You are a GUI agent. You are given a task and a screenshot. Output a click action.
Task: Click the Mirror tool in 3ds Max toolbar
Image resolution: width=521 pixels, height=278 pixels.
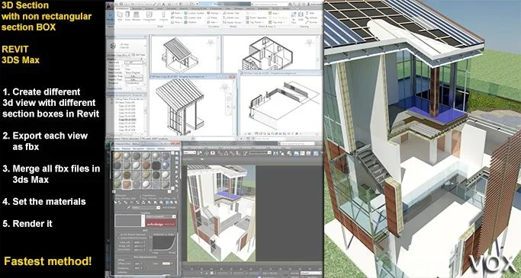point(275,153)
